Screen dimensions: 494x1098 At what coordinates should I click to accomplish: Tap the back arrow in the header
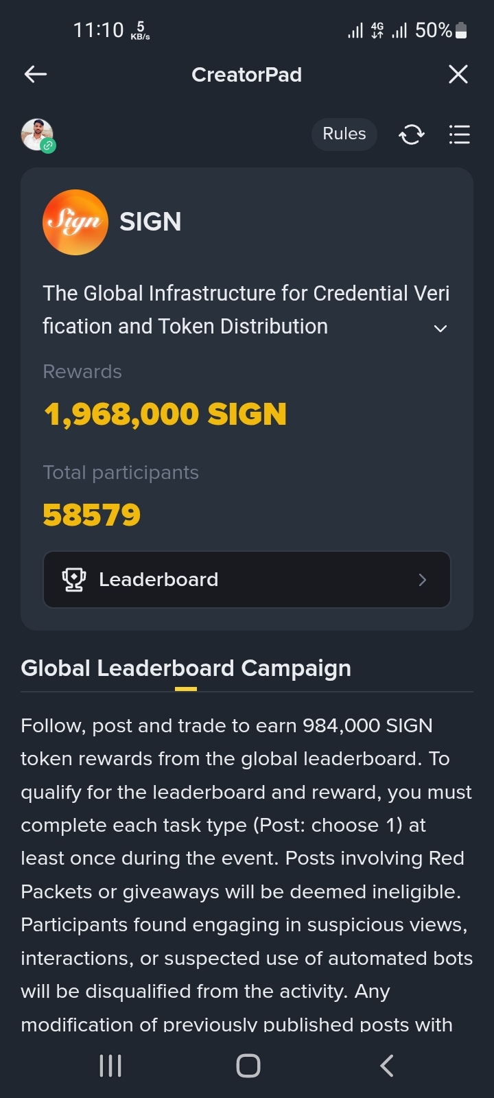coord(36,74)
